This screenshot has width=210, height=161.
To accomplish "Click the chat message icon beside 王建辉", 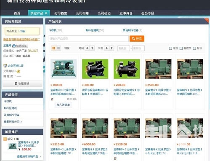I will click(x=14, y=46).
